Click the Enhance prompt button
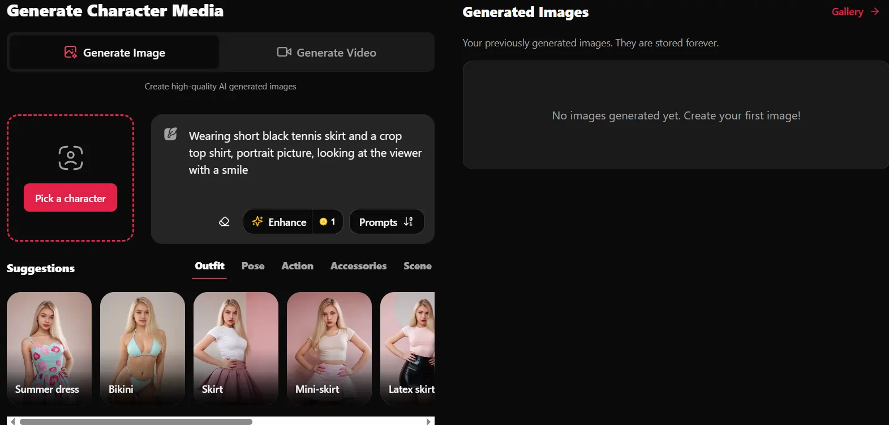Screen dimensions: 889x425 point(278,222)
